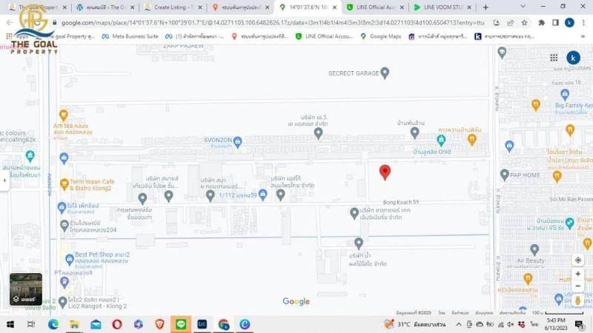Switch to the Create Listing tab
The width and height of the screenshot is (593, 333).
tap(173, 7)
